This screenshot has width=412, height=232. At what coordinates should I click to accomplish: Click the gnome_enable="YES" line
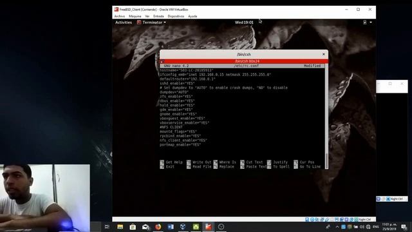point(178,114)
